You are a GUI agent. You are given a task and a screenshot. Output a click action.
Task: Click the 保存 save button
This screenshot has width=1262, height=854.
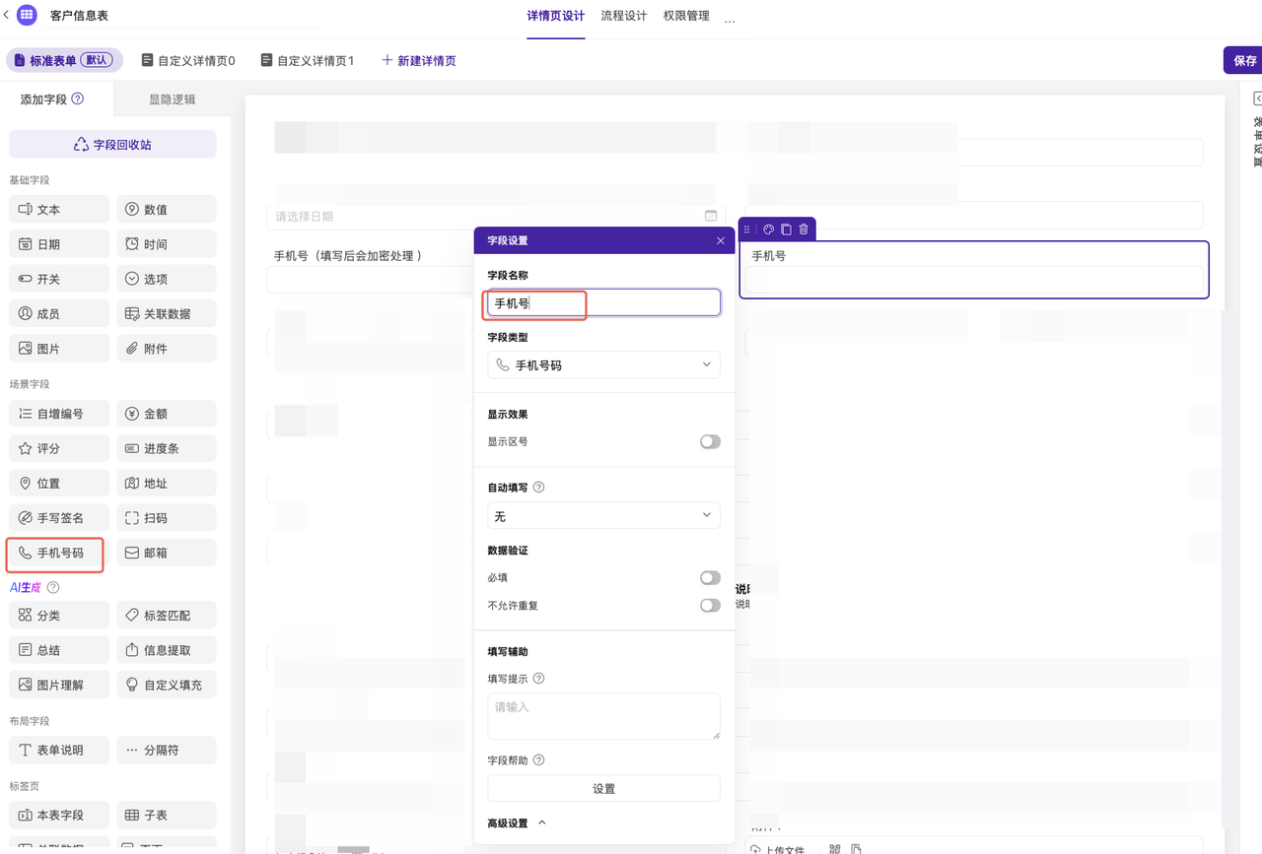[1244, 60]
